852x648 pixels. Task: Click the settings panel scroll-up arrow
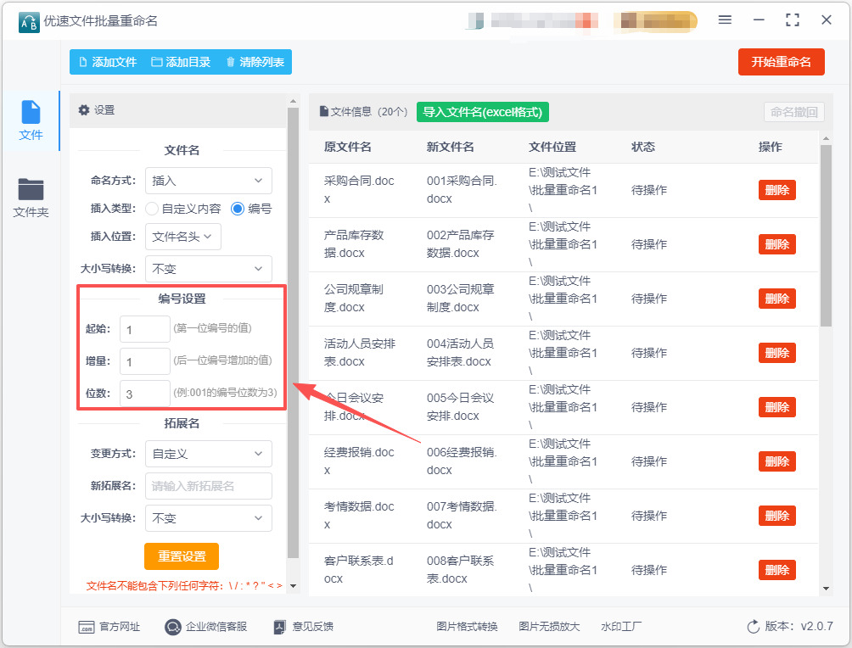[x=293, y=102]
